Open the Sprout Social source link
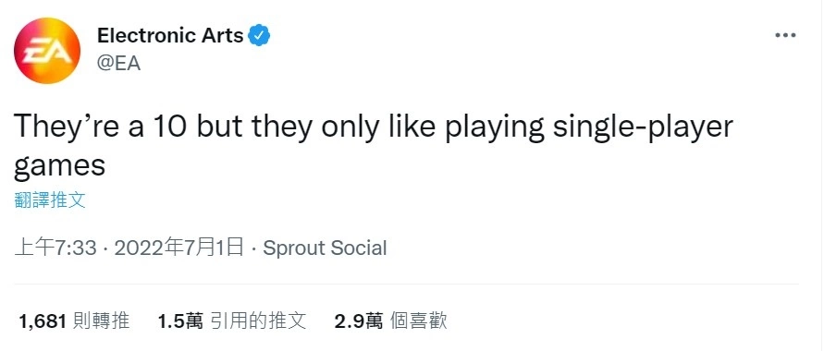The height and width of the screenshot is (351, 824). point(325,248)
